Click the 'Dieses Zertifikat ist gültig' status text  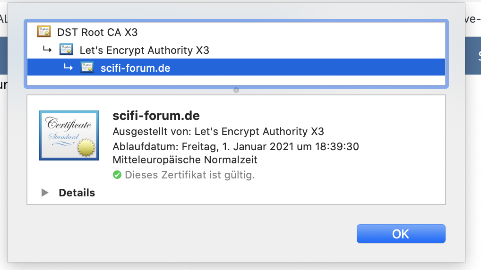point(189,175)
